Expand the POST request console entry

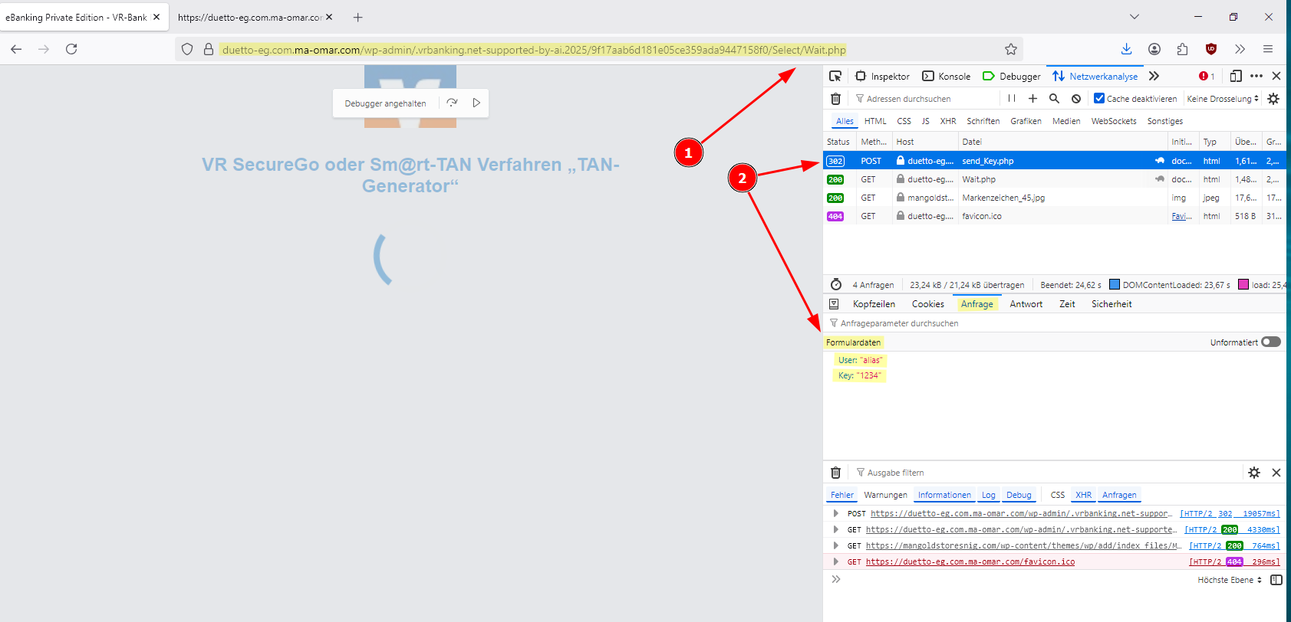coord(835,513)
